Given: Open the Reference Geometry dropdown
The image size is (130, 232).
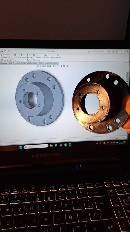Looking at the screenshot, I should pyautogui.click(x=46, y=60).
